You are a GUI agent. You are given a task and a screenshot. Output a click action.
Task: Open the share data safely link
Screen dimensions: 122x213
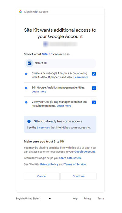70,158
